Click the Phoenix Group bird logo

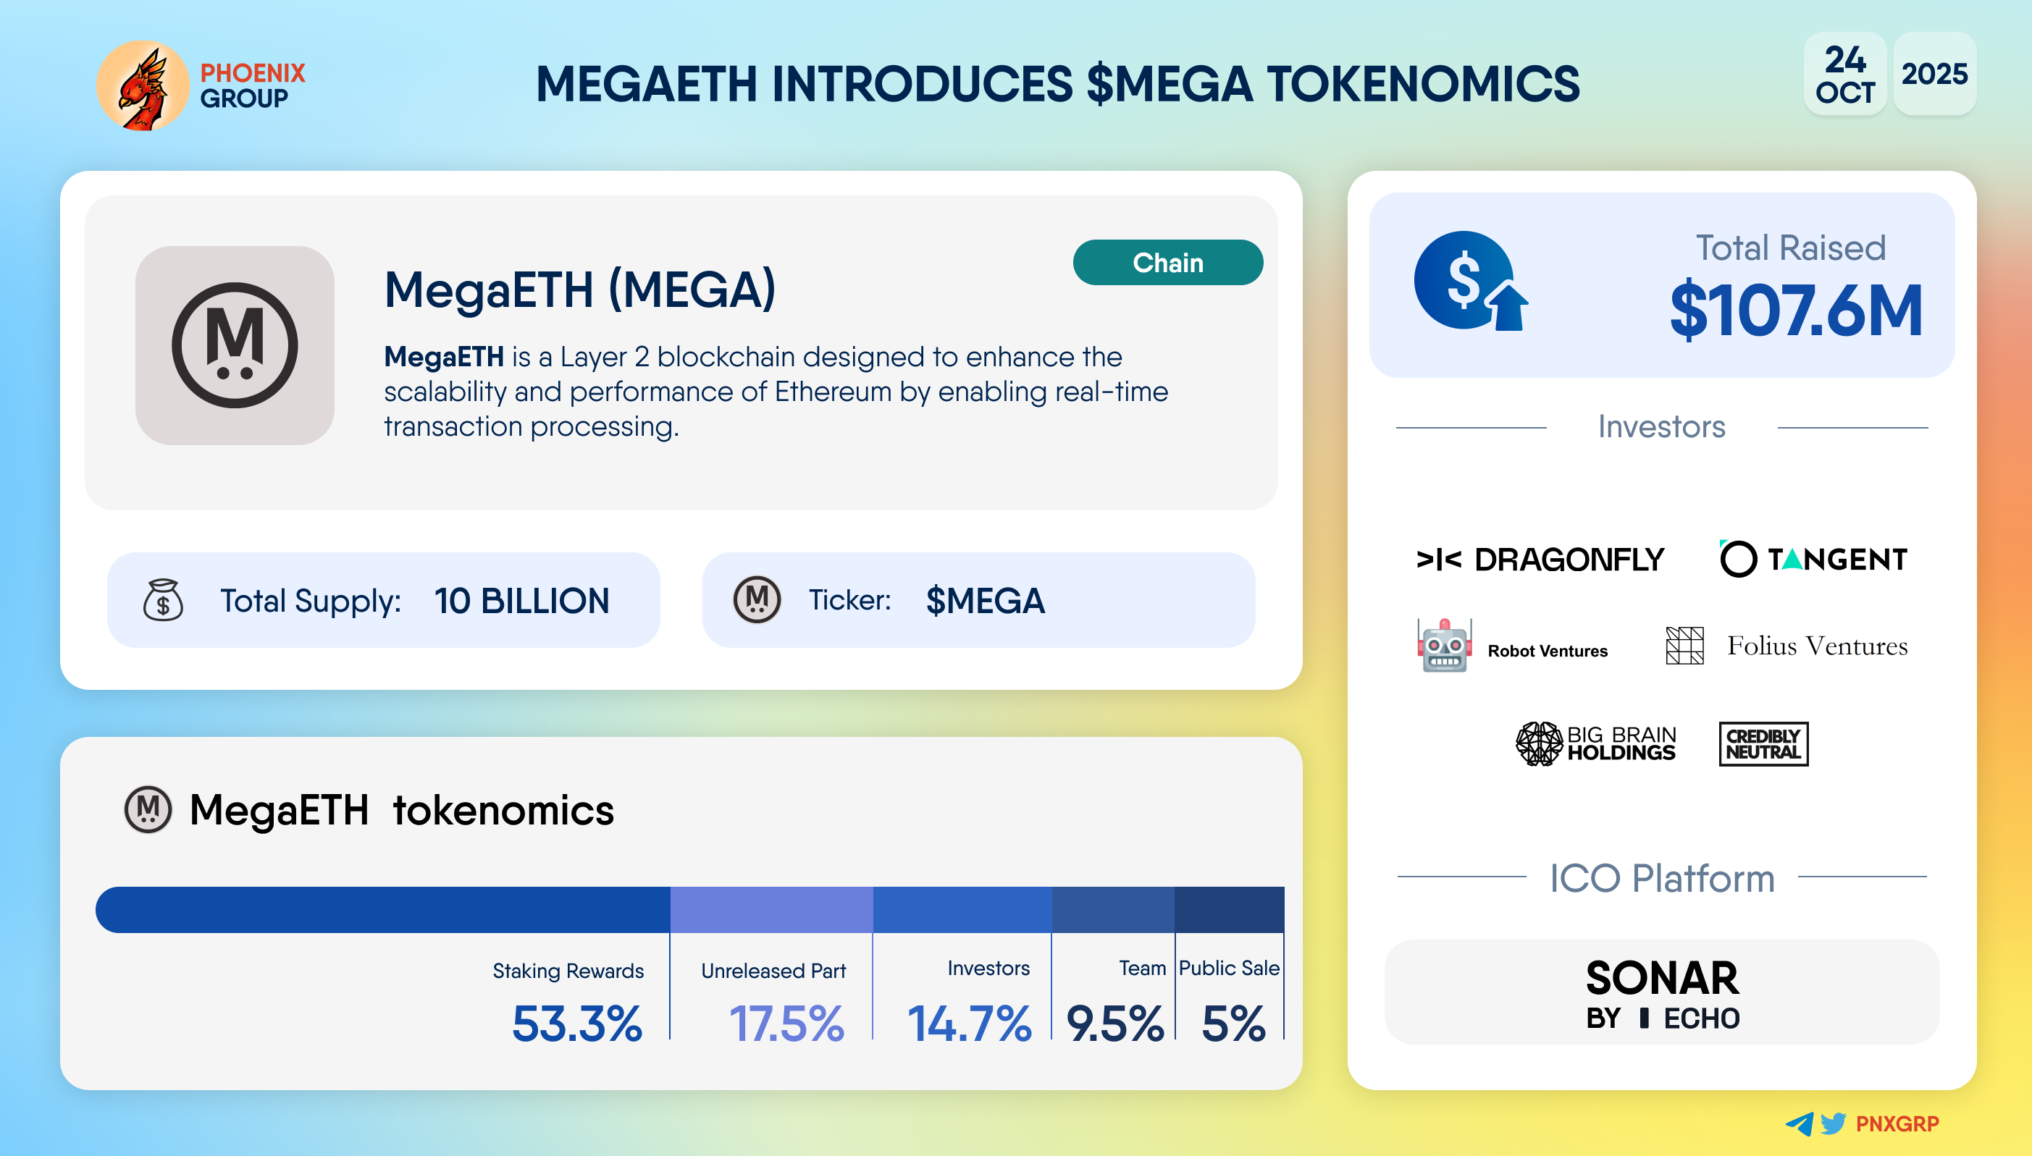(143, 85)
